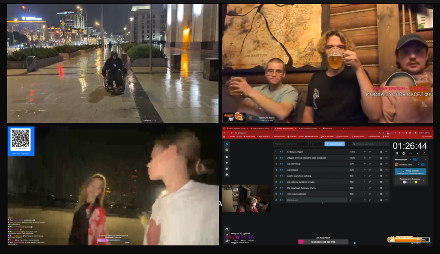
Task: Open the YouTube bookmark
Action: click(x=232, y=137)
